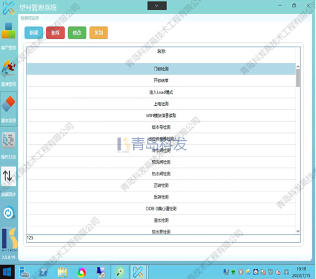Screen dimensions: 316x279
Task: Select the OOB-0偏心值检测 row
Action: click(161, 209)
